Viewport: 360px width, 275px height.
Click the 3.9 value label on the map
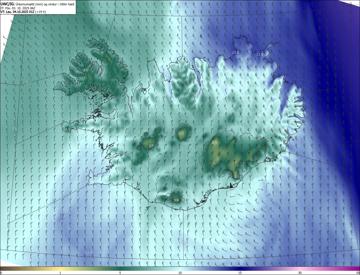176,200
